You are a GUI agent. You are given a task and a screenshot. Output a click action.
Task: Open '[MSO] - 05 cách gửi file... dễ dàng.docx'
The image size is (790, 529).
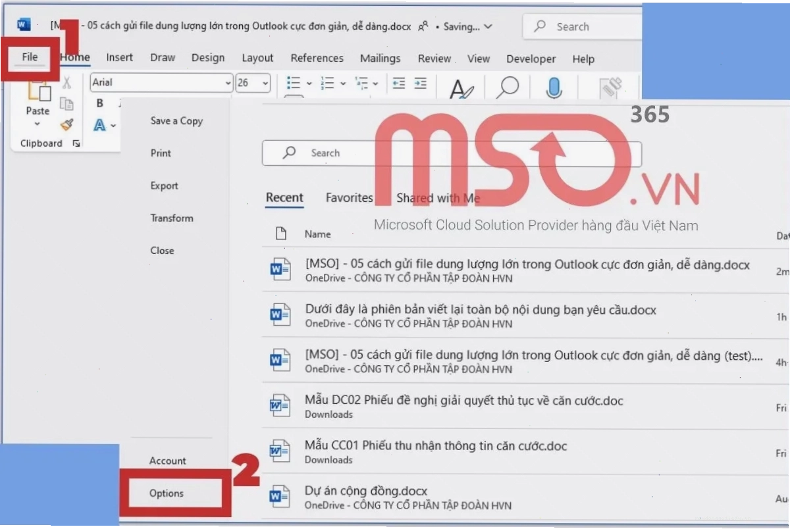tap(525, 270)
